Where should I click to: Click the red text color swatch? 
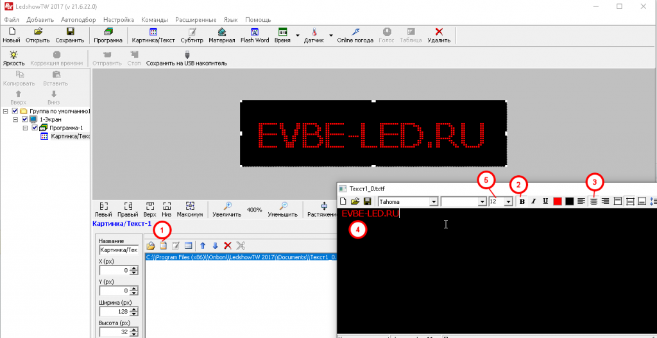[558, 201]
